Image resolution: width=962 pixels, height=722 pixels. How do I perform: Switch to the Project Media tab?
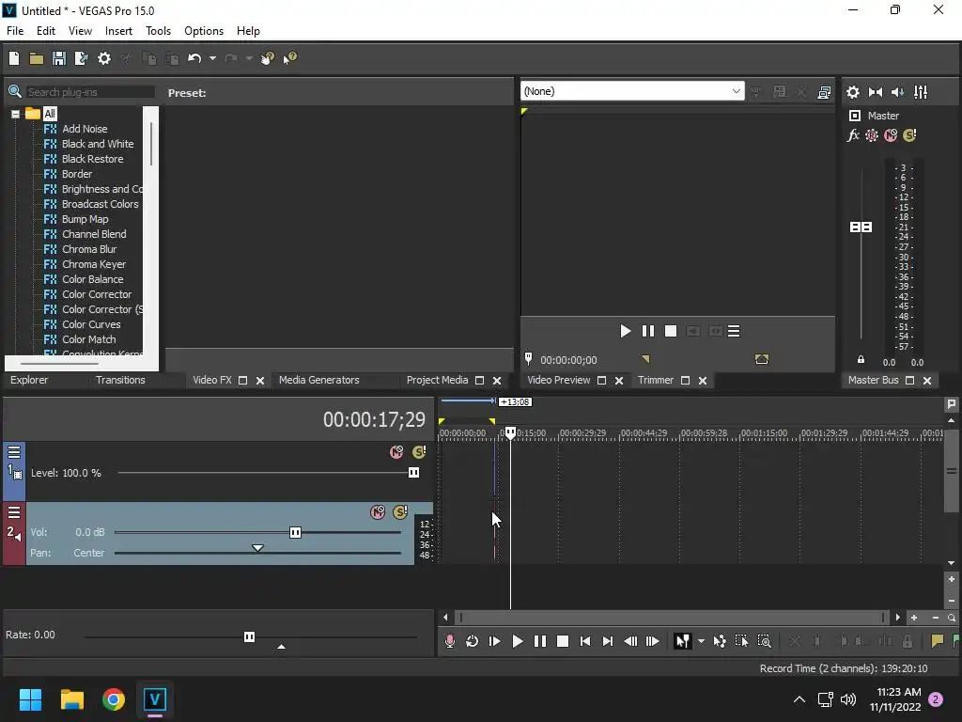point(437,380)
